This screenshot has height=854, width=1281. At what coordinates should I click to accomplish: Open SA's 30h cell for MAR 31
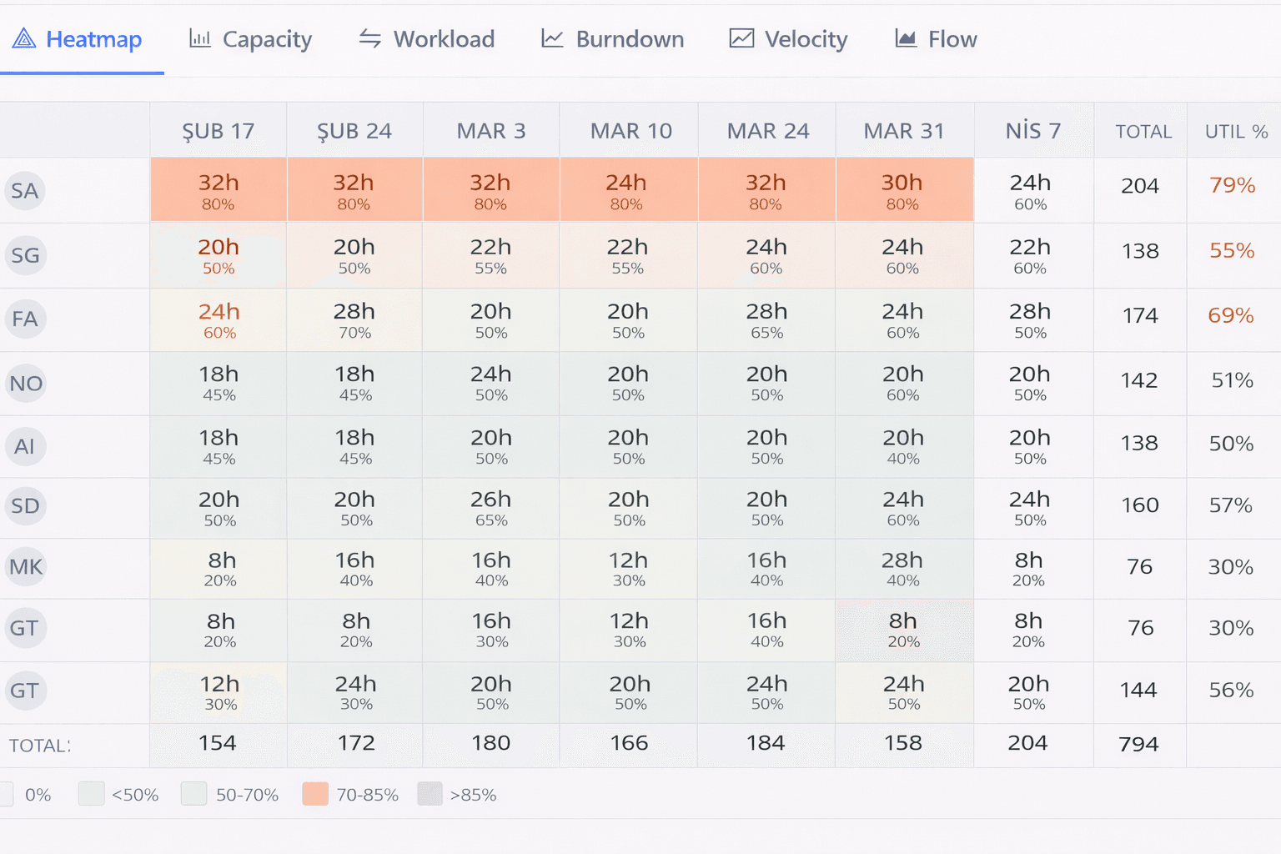point(904,190)
